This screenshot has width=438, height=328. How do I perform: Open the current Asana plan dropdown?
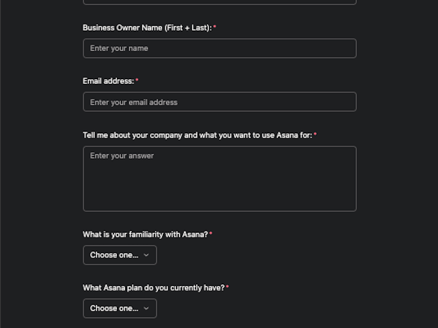[x=119, y=308]
